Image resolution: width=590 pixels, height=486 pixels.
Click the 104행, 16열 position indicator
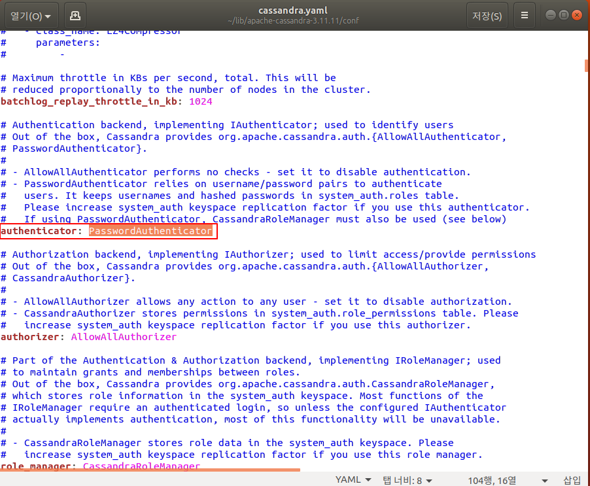click(x=491, y=480)
